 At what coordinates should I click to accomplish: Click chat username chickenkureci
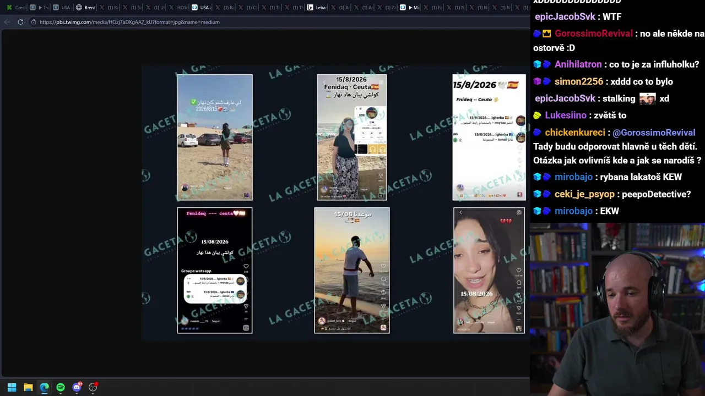pyautogui.click(x=575, y=133)
